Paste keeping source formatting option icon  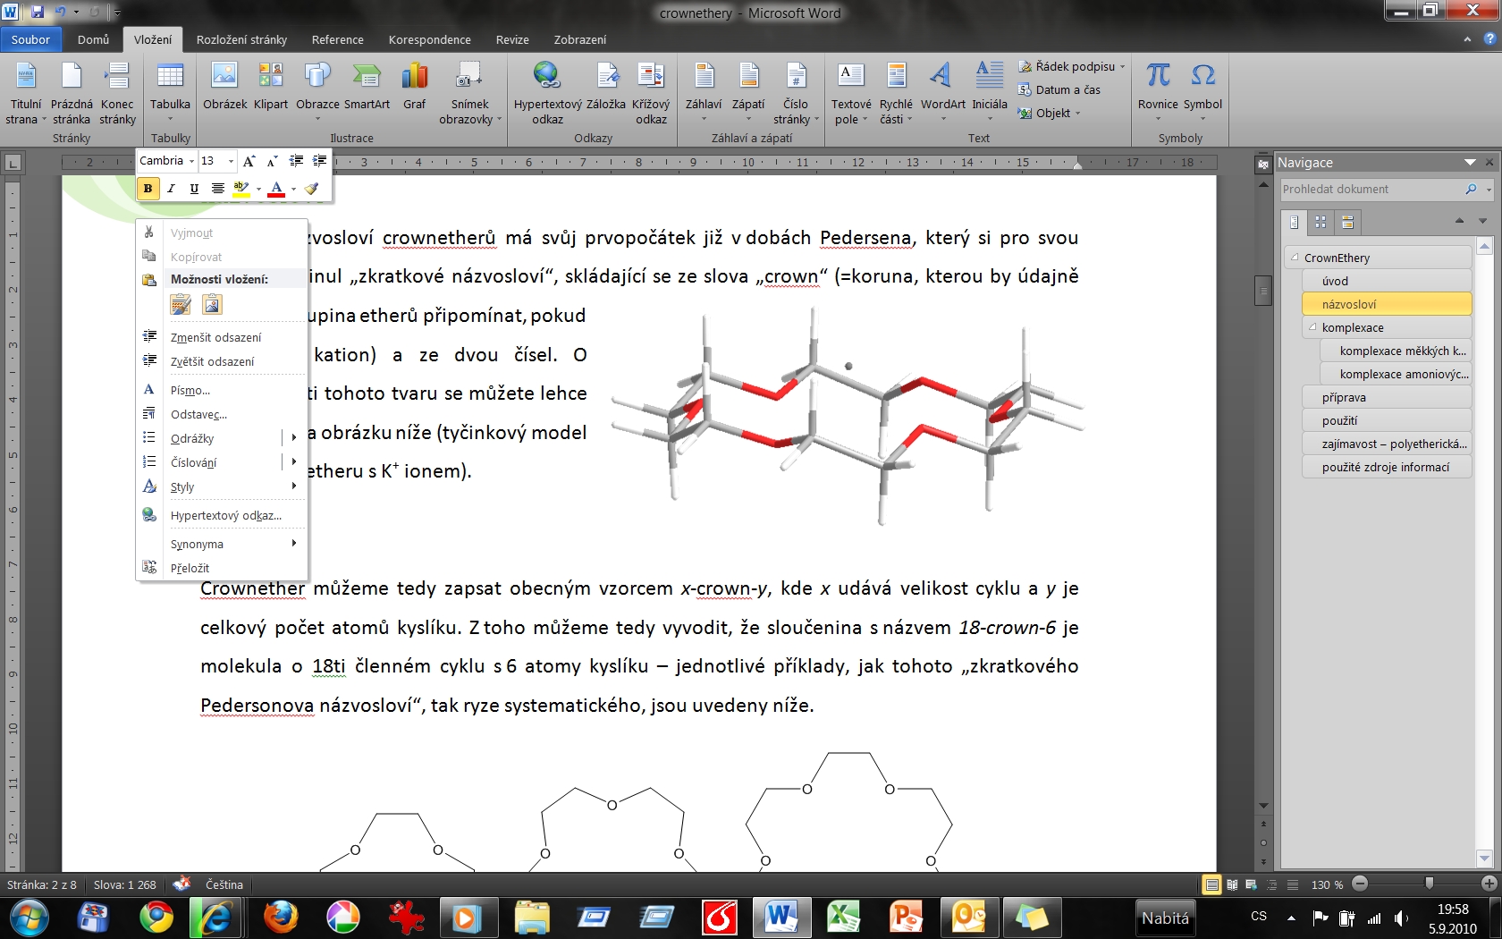click(x=181, y=305)
